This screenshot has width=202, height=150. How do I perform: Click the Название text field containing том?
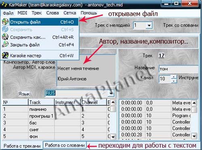pyautogui.click(x=179, y=69)
